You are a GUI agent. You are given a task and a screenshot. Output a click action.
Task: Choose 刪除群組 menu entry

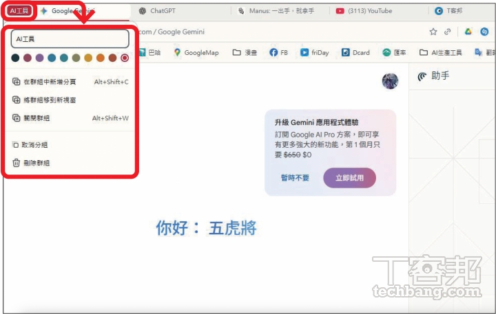point(70,163)
